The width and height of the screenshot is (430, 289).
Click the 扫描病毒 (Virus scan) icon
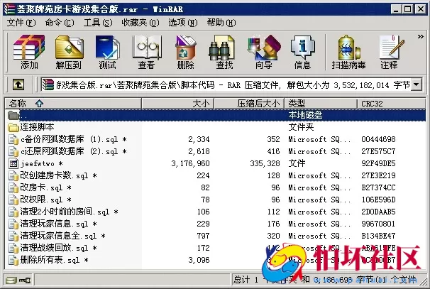348,52
